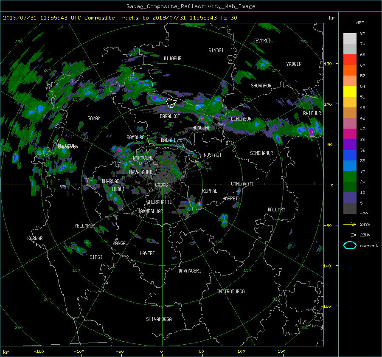Click the KOPPAL city label
382x357 pixels.
[210, 191]
